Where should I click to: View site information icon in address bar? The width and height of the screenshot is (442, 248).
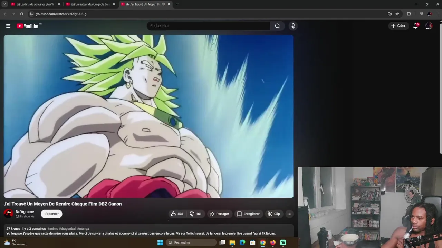[31, 14]
